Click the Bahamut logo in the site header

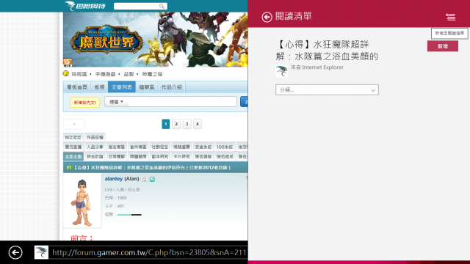(85, 6)
